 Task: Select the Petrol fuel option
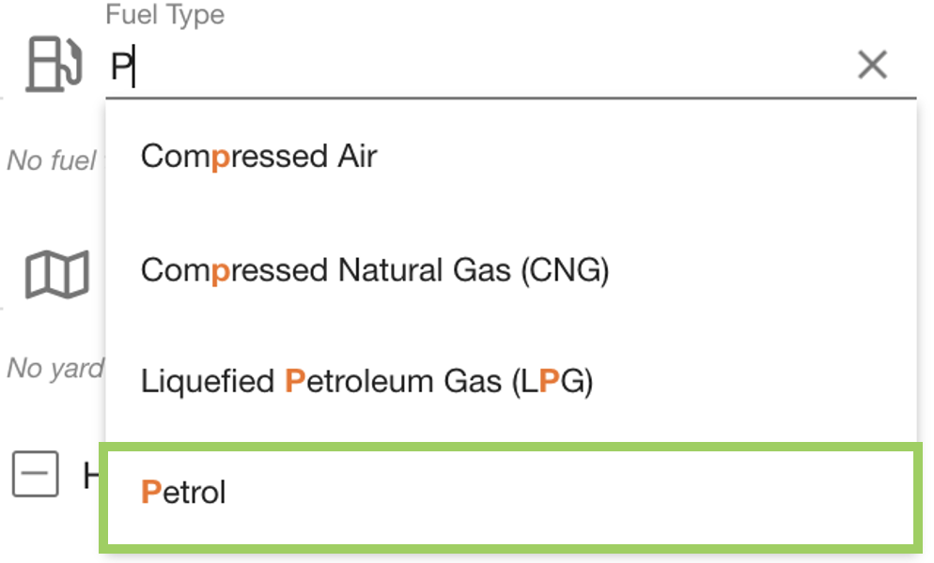point(184,492)
